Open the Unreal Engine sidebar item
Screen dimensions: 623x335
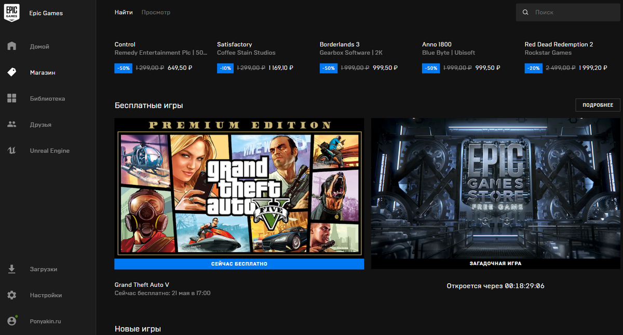(49, 151)
